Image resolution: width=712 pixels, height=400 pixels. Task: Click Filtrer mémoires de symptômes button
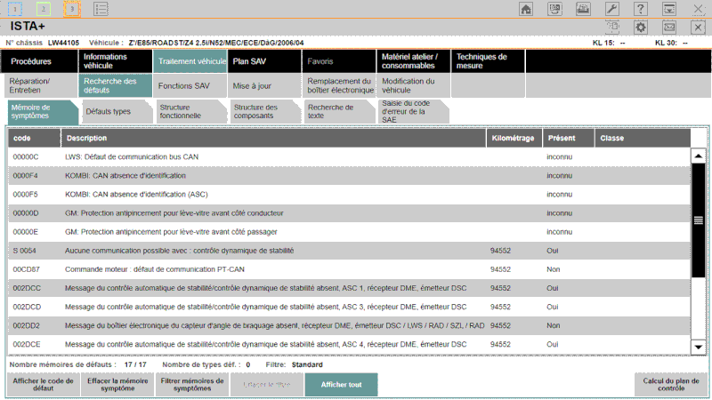(x=192, y=385)
